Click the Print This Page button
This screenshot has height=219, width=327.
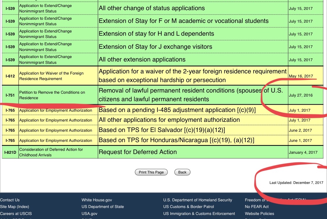coord(151,172)
